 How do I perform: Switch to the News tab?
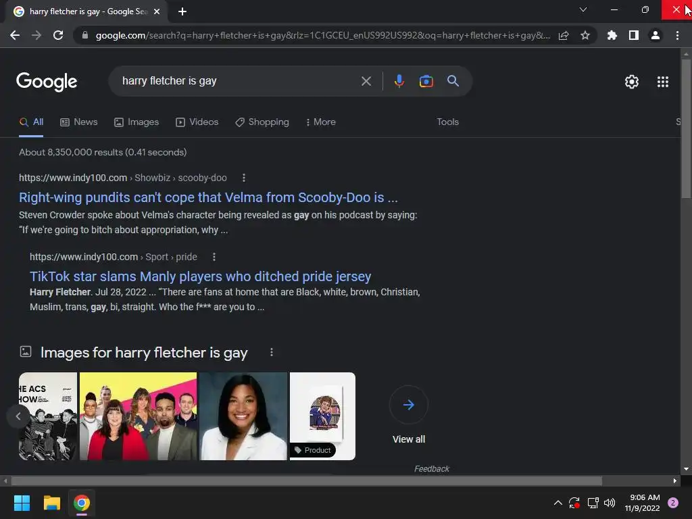pos(78,122)
